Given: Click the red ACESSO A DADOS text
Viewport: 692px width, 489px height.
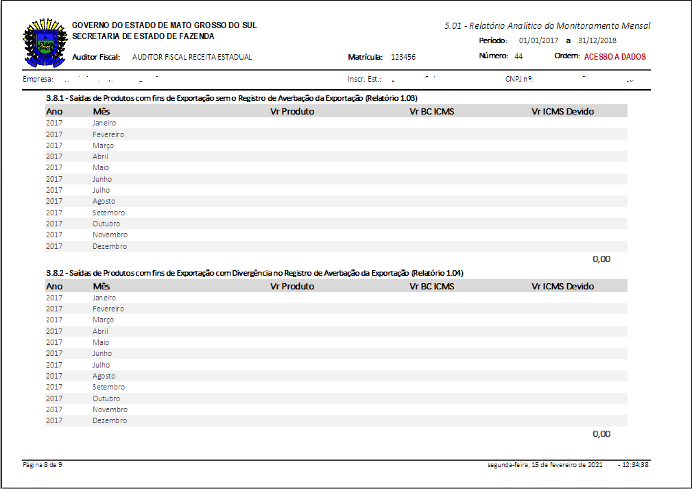Looking at the screenshot, I should pyautogui.click(x=615, y=57).
